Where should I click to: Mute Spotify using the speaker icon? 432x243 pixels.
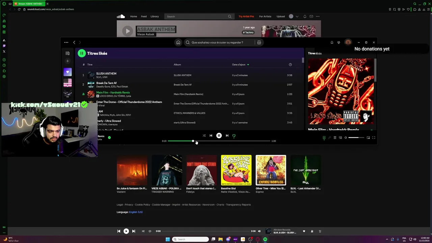pos(346,138)
